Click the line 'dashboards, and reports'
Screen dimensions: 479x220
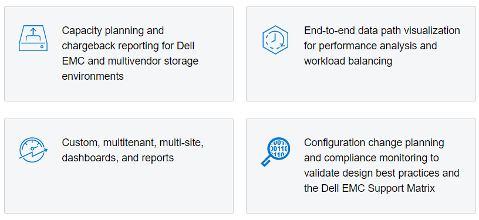[x=117, y=158]
